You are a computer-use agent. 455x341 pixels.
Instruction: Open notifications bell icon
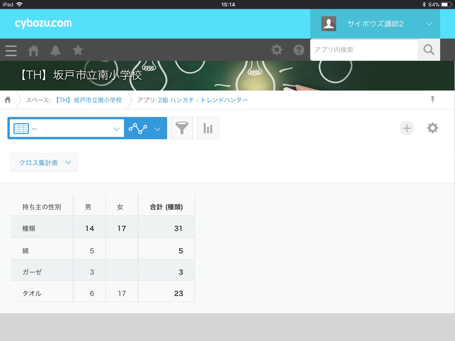[x=55, y=51]
